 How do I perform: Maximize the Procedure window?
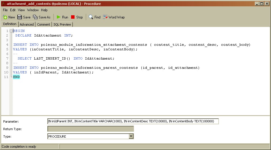pos(262,4)
